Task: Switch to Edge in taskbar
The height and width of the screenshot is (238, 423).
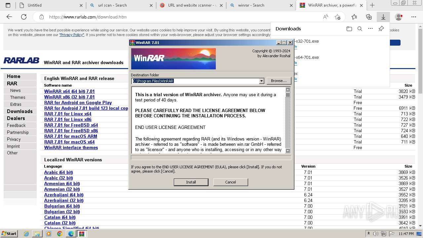Action: [71, 234]
